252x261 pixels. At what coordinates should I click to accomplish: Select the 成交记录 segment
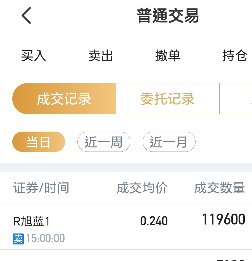(x=64, y=99)
